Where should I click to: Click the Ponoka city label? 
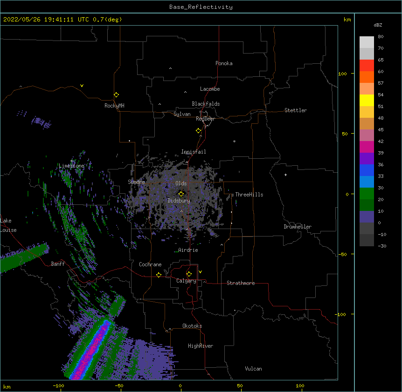(224, 63)
